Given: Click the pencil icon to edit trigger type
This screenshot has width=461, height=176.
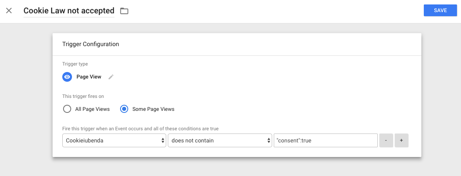Looking at the screenshot, I should click(111, 77).
